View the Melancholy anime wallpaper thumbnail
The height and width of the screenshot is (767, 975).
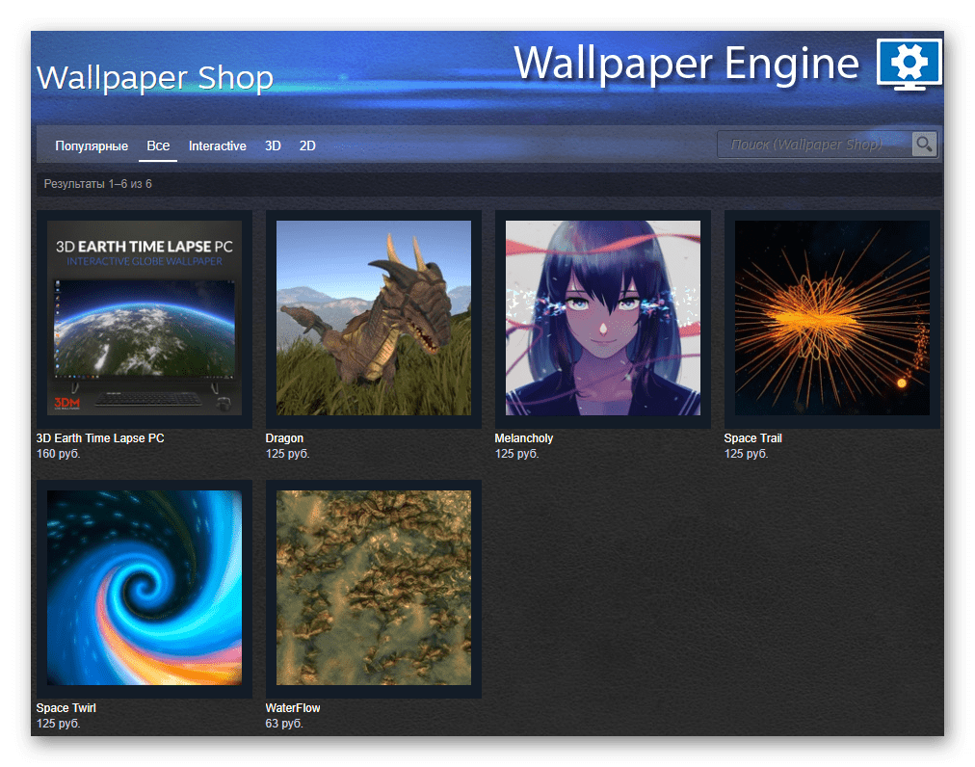tap(603, 318)
